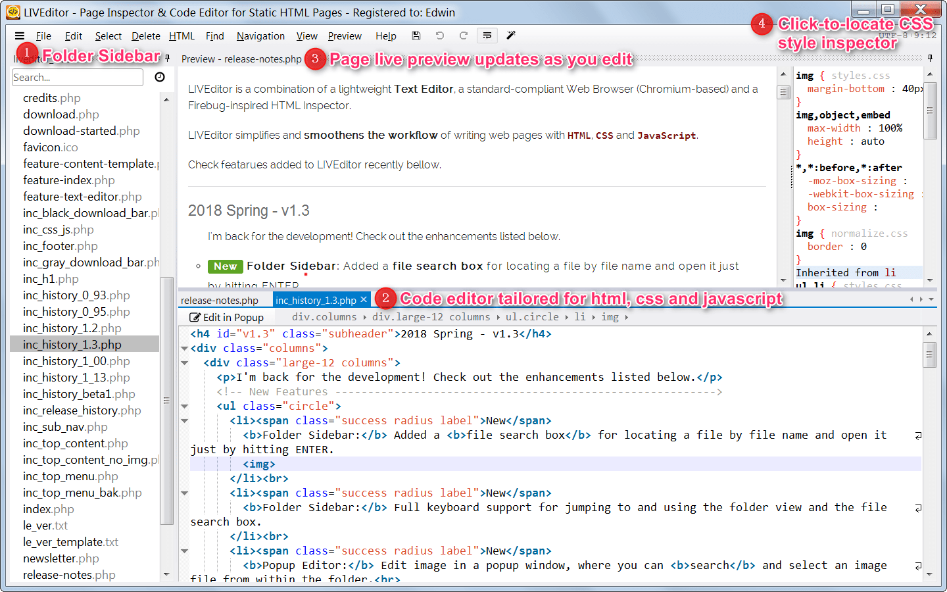Open the View menu
This screenshot has height=592, width=947.
(306, 36)
